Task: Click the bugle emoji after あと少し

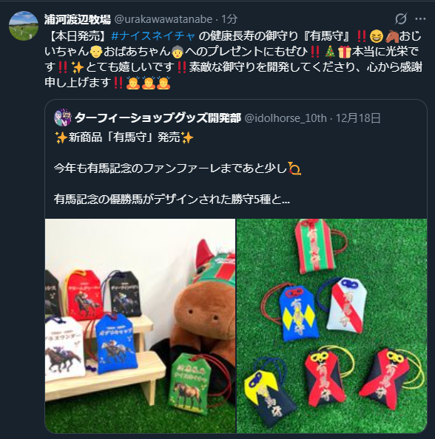Action: [294, 169]
